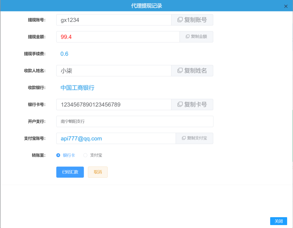This screenshot has height=228, width=293.
Task: Click the 代理提现记录 dialog title bar
Action: point(146,6)
